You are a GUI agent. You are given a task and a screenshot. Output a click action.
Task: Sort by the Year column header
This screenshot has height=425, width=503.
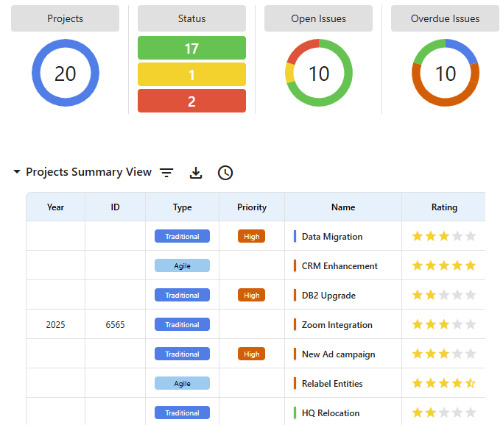(x=55, y=207)
